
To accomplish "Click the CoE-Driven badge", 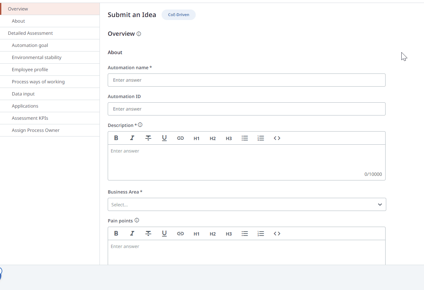I will point(179,15).
